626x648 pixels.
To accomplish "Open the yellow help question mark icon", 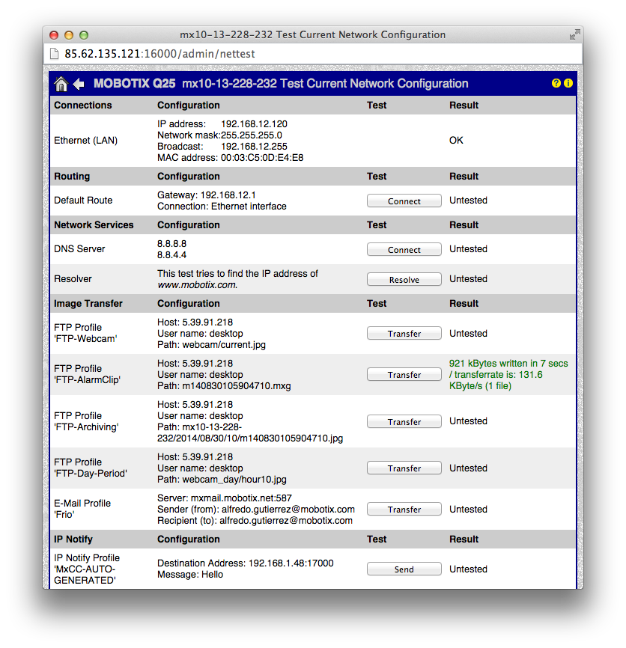I will tap(556, 83).
